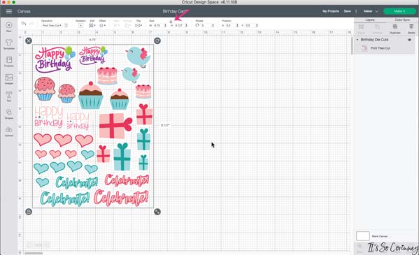Click the zoom control at canvas bottom-left
The image size is (419, 255).
pyautogui.click(x=38, y=245)
